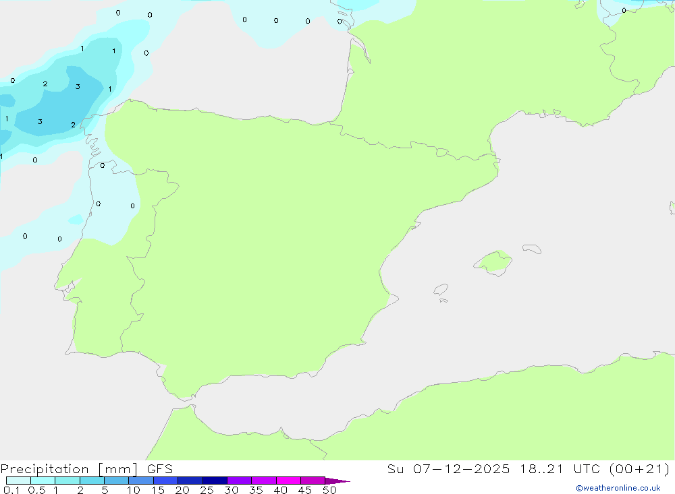Click the 20–25 mm legend color swatch
Viewport: 675px width, 494px height.
[x=190, y=481]
